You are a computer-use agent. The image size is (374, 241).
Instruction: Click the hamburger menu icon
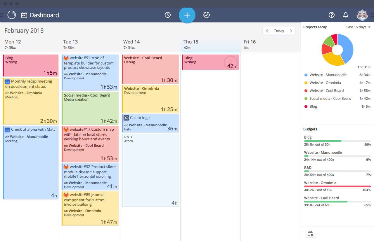(x=2, y=15)
